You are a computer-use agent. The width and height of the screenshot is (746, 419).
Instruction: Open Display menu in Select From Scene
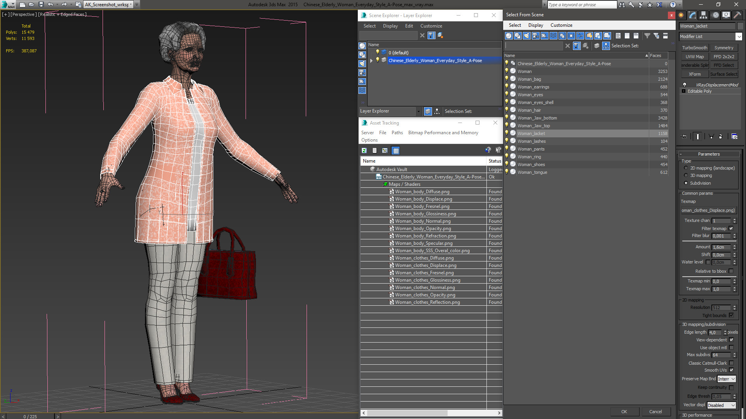click(x=535, y=25)
